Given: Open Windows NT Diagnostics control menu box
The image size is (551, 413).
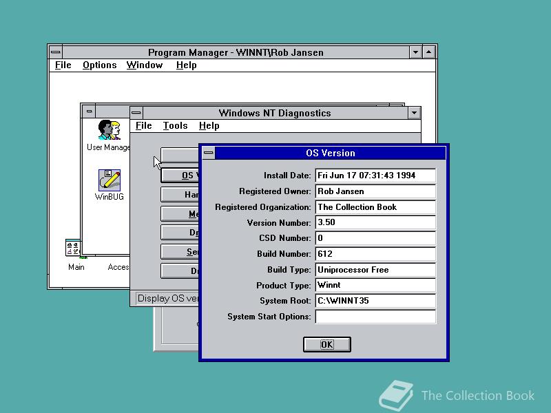Looking at the screenshot, I should coord(136,113).
